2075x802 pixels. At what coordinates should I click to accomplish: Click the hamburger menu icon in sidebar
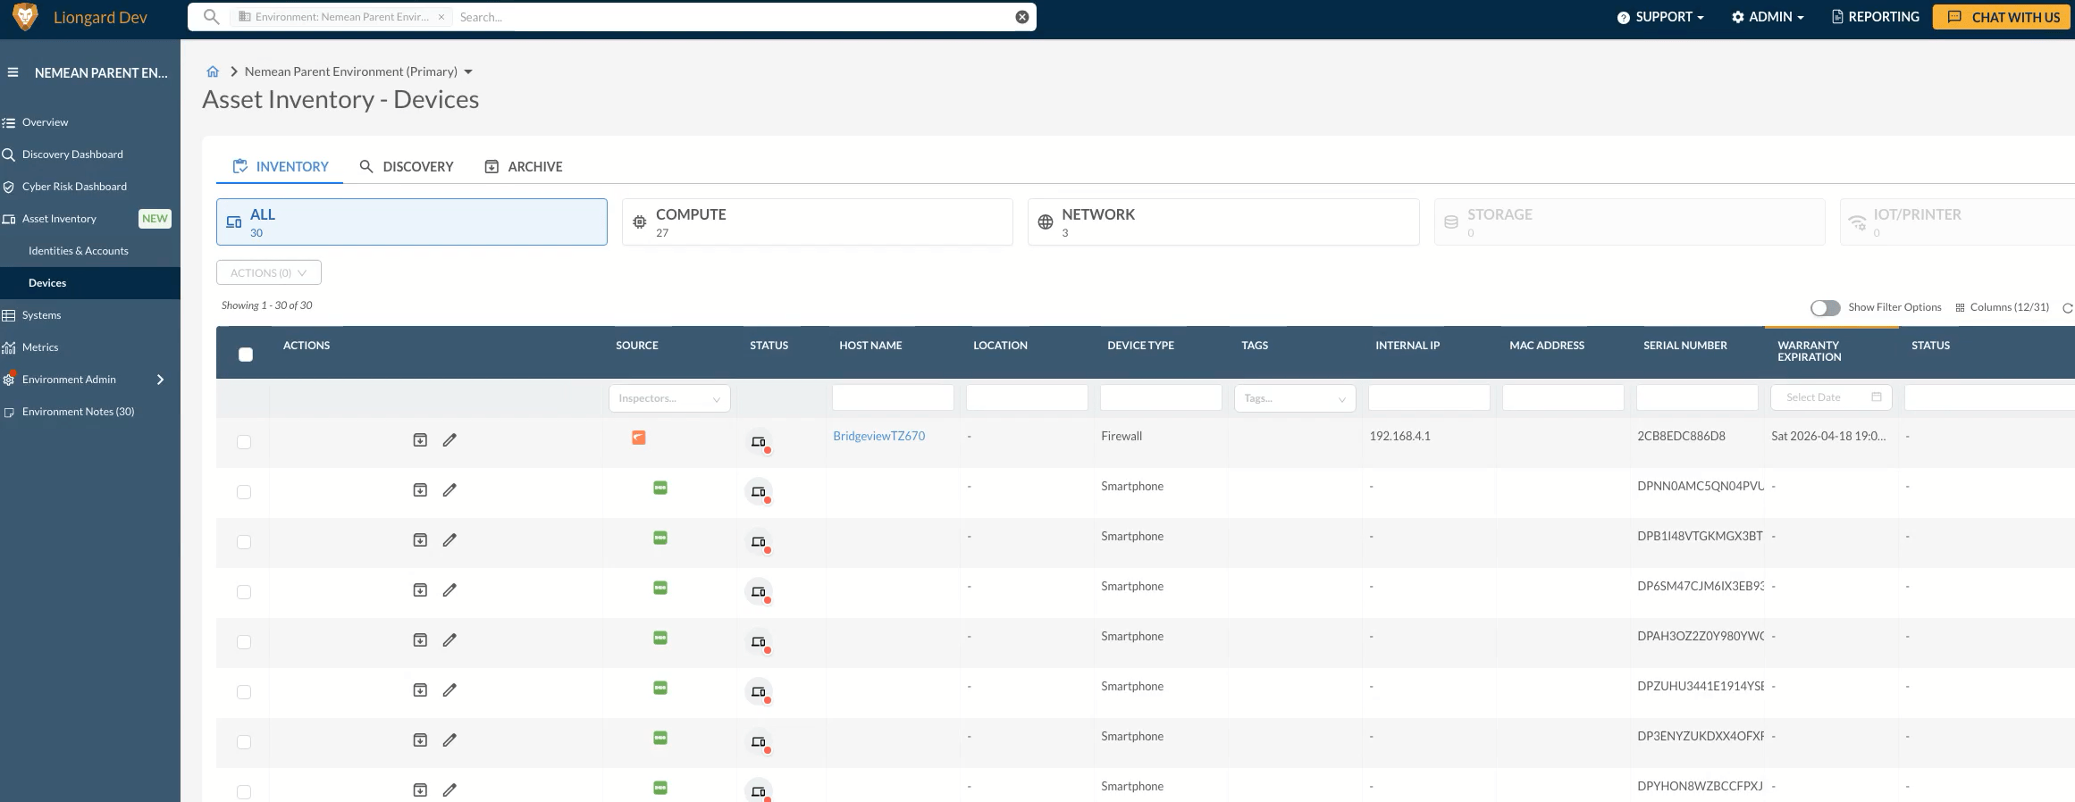[13, 72]
